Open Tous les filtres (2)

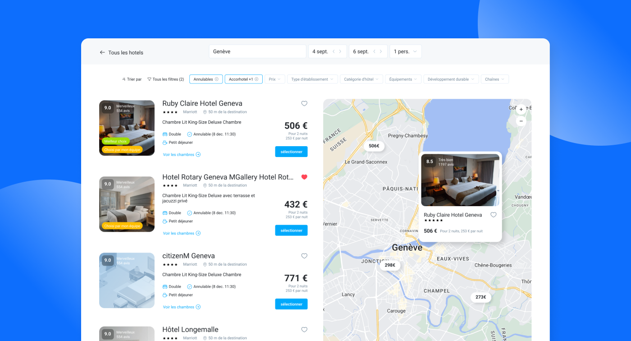[x=165, y=79]
